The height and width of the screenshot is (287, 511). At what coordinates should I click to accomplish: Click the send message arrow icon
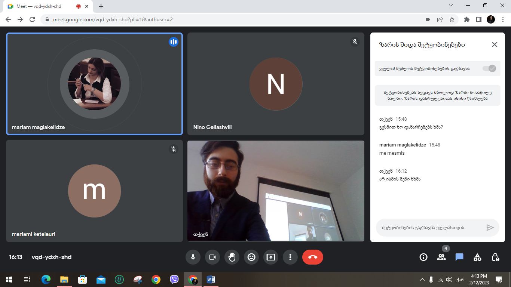click(x=490, y=227)
